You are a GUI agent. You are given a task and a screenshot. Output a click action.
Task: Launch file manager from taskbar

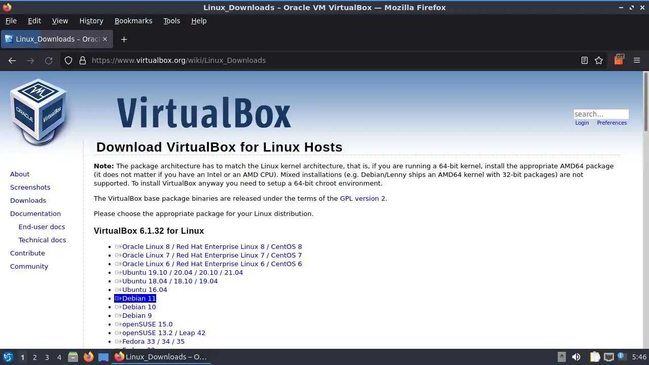(x=73, y=357)
